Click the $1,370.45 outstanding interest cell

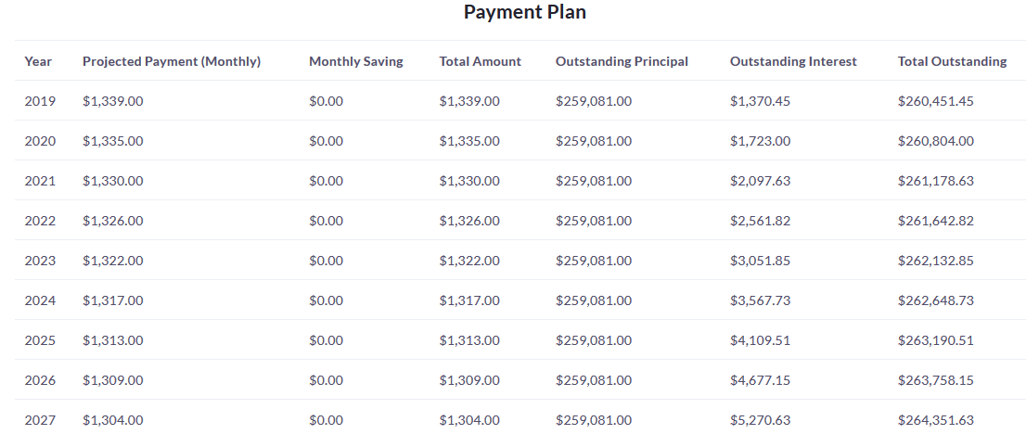point(760,101)
